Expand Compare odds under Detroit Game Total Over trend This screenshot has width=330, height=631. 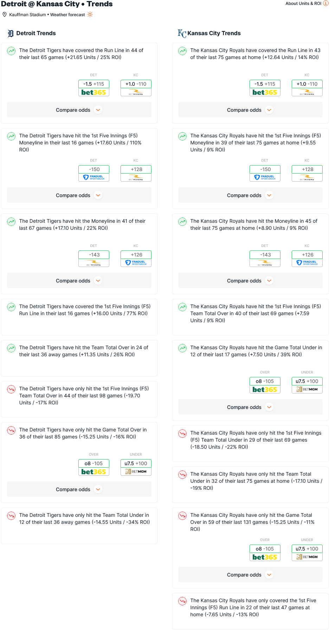(79, 489)
